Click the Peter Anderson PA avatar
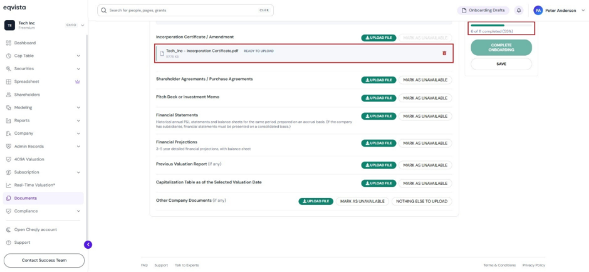Image resolution: width=589 pixels, height=272 pixels. [538, 11]
